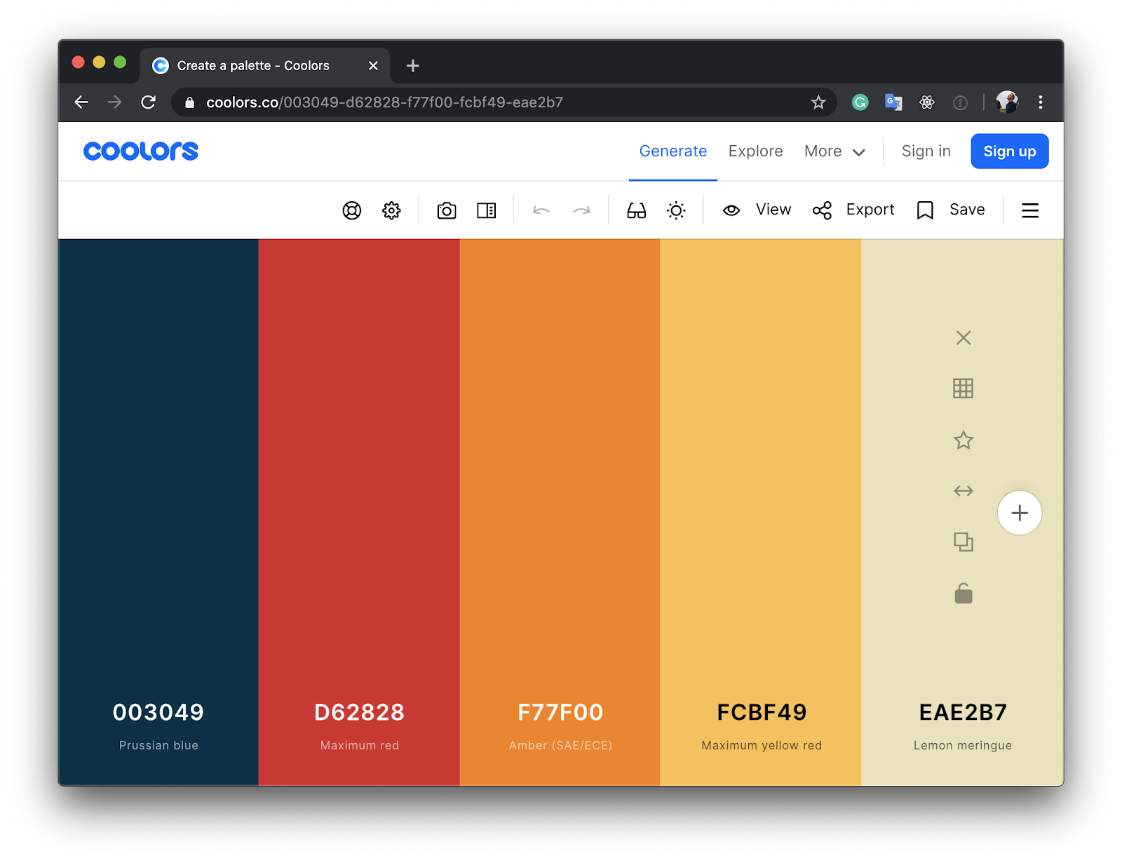Click the drag arrows on Lemon meringue
Viewport: 1122px width, 863px height.
click(x=964, y=491)
